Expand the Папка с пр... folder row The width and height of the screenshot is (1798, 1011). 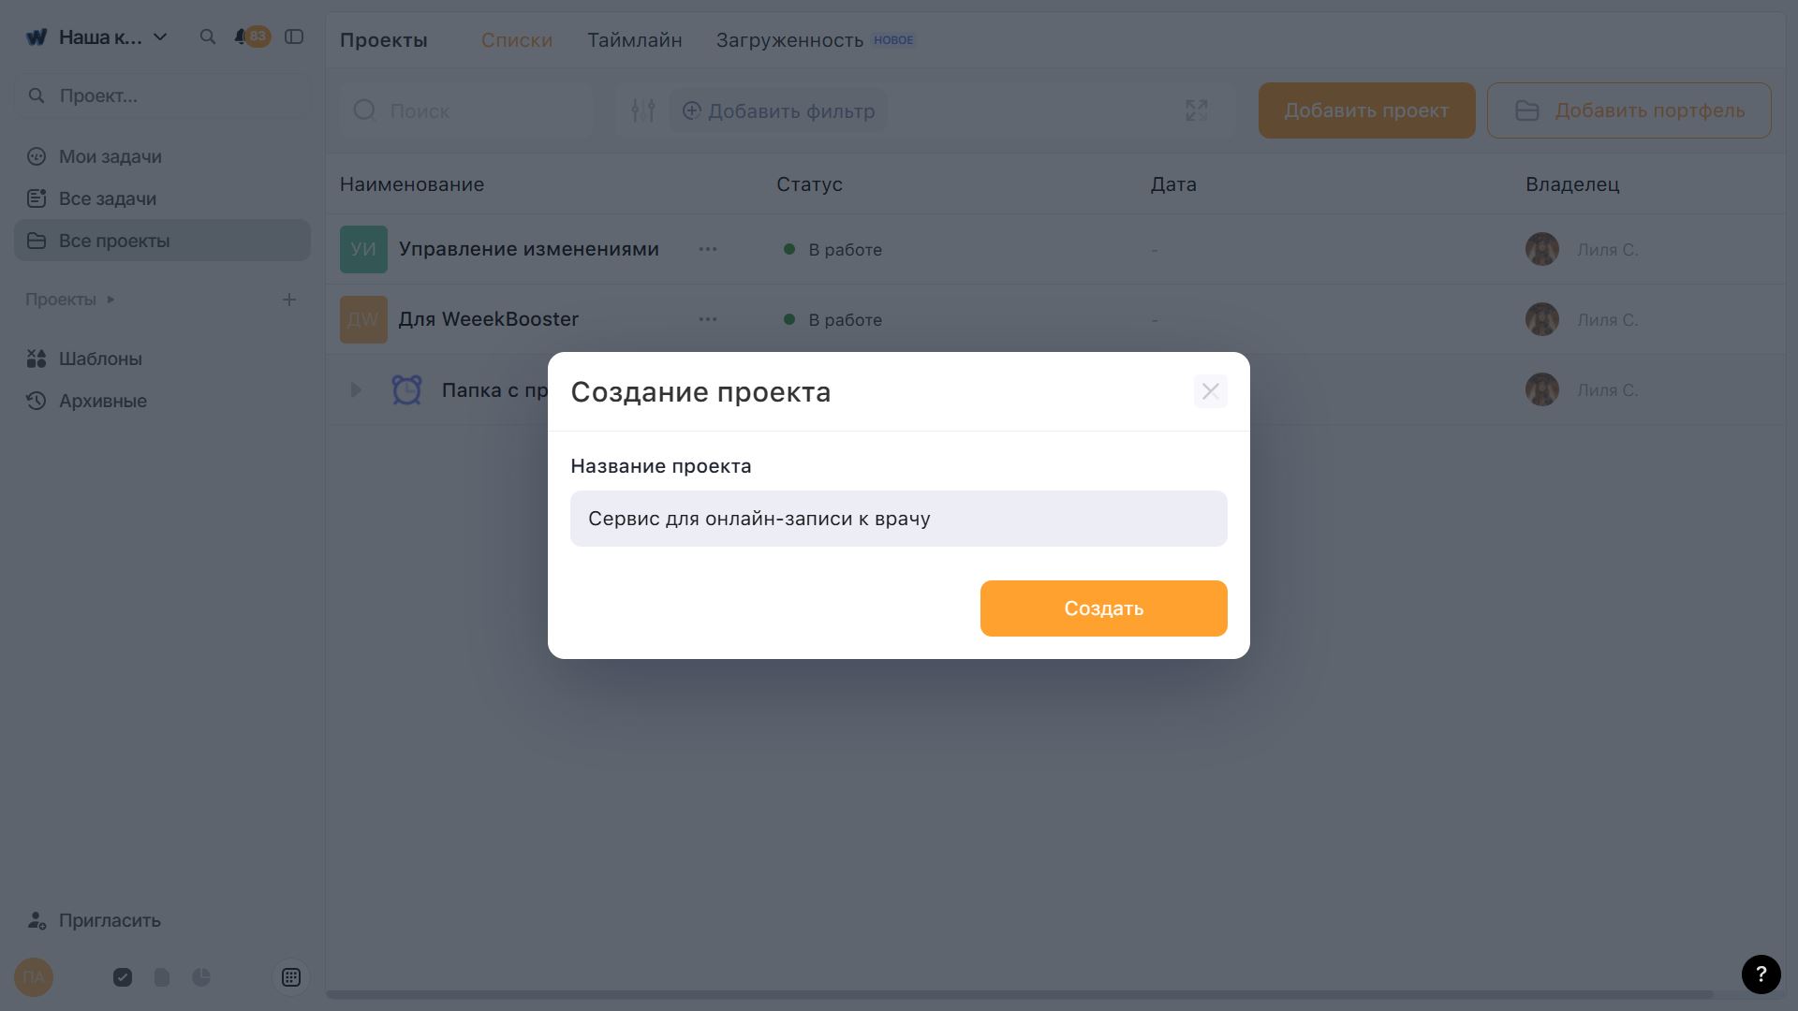(356, 389)
